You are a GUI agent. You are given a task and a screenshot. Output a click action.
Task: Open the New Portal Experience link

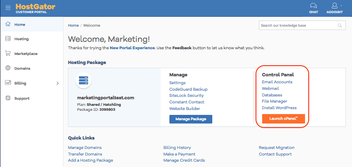[x=132, y=48]
